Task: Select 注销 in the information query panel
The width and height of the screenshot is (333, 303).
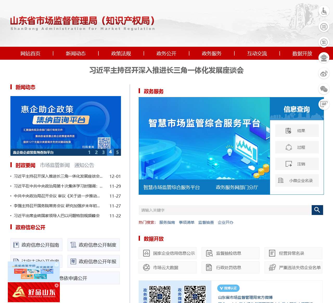Action: click(x=297, y=164)
